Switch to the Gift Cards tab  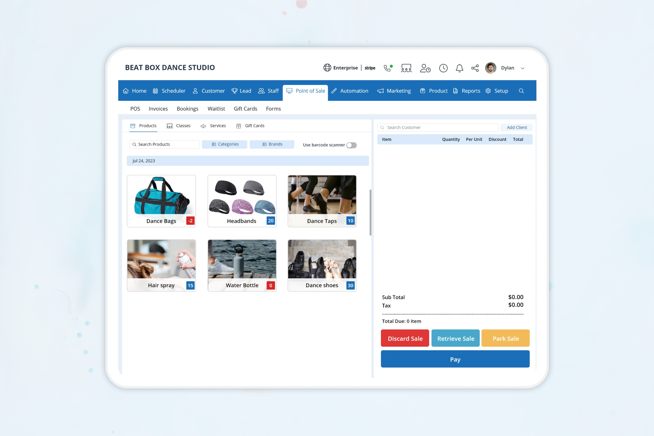pos(251,125)
